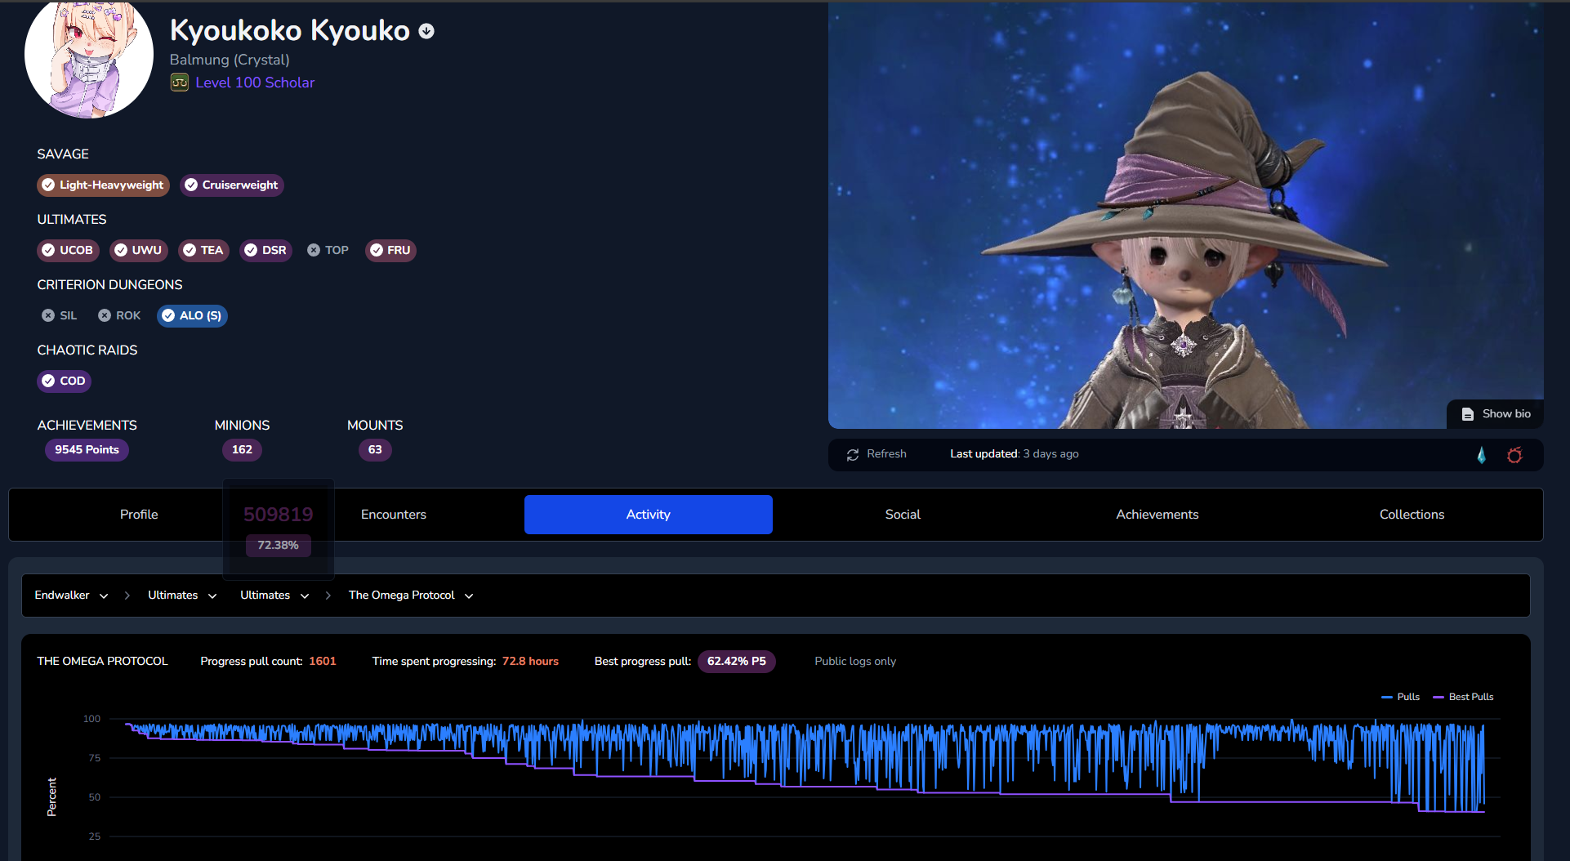Click the Show bio button
This screenshot has height=861, width=1570.
(x=1496, y=414)
